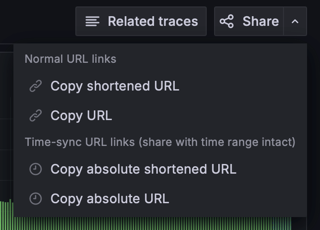Image resolution: width=320 pixels, height=230 pixels.
Task: Click the Share network icon
Action: 227,21
